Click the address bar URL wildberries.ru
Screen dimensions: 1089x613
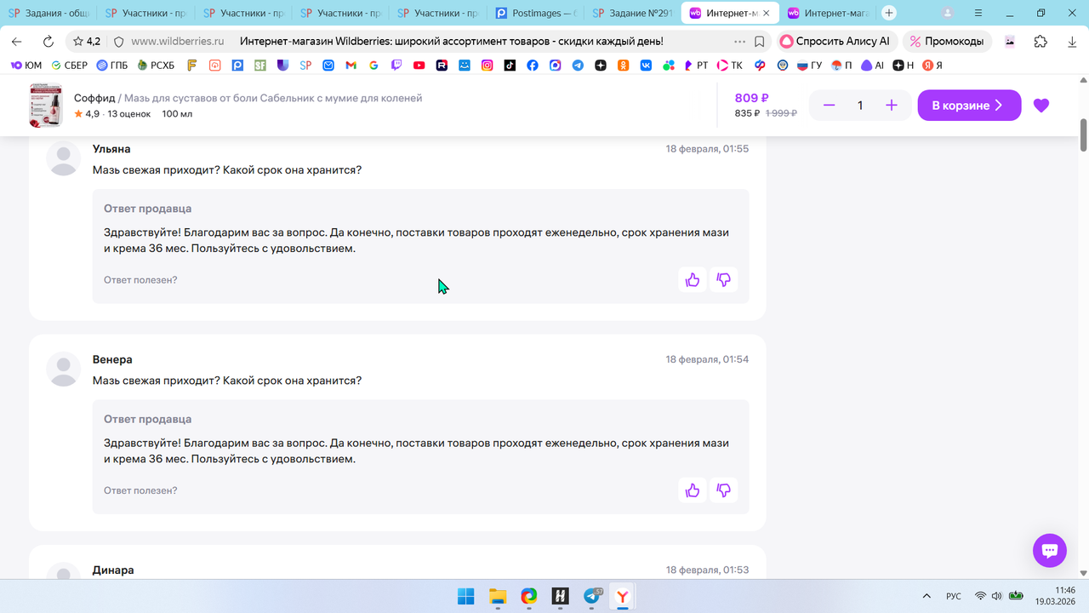177,41
